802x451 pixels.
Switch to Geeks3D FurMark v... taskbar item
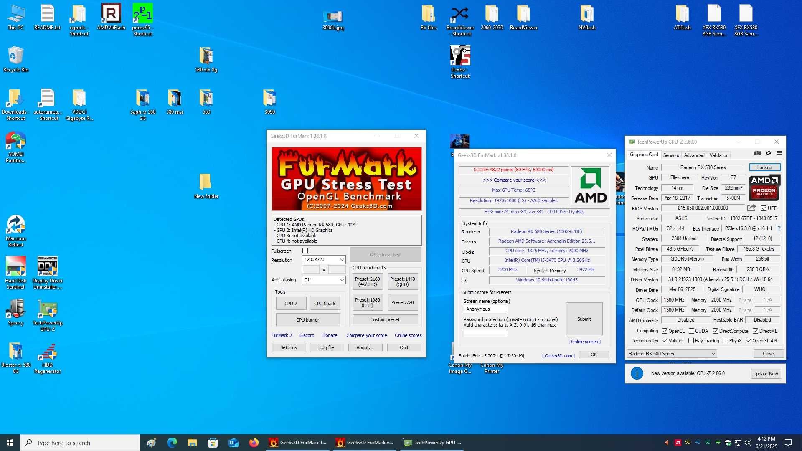365,443
